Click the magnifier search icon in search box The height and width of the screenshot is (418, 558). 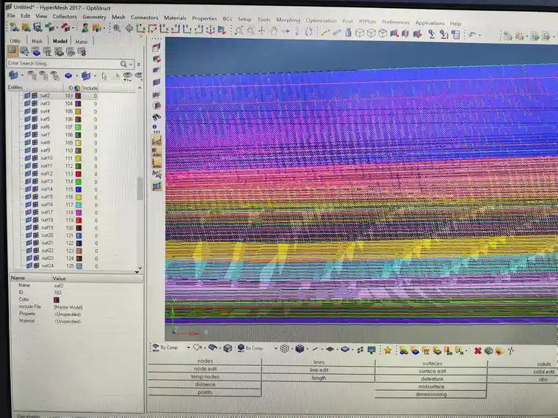(123, 64)
